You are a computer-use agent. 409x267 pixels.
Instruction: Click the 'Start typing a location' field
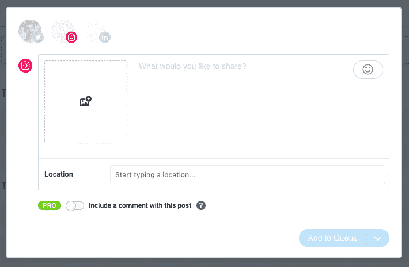point(247,174)
